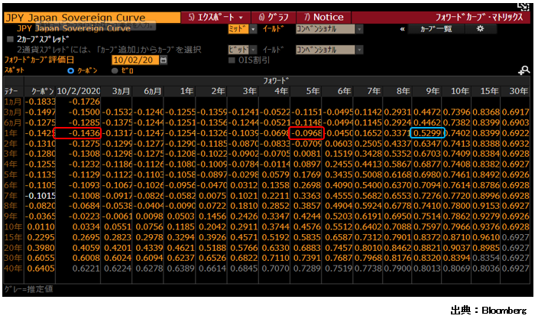Viewport: 538px width, 319px height.
Task: Click the « double-chevron icon
Action: tap(402, 29)
